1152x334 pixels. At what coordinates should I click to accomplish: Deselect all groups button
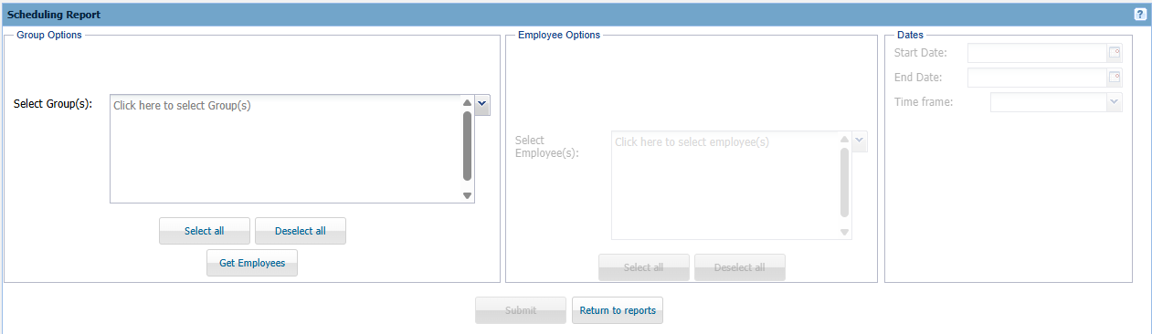(301, 231)
